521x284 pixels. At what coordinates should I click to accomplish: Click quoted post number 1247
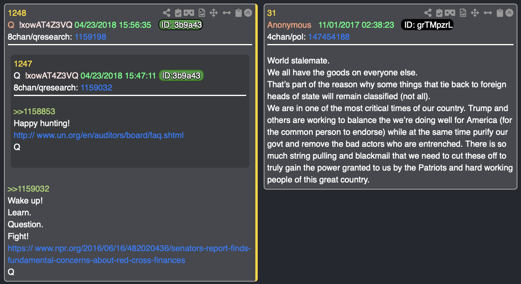[x=23, y=63]
